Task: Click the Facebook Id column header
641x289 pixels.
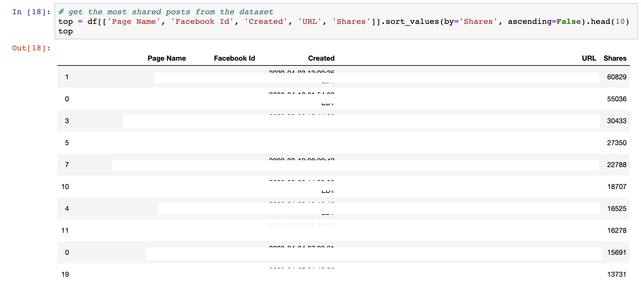Action: pos(234,58)
